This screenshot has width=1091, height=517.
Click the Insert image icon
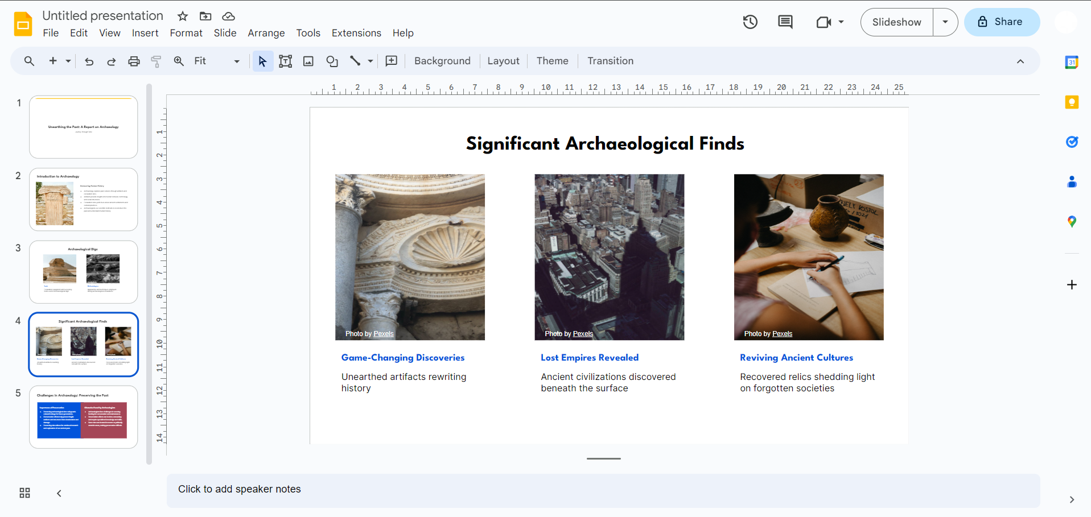[308, 61]
